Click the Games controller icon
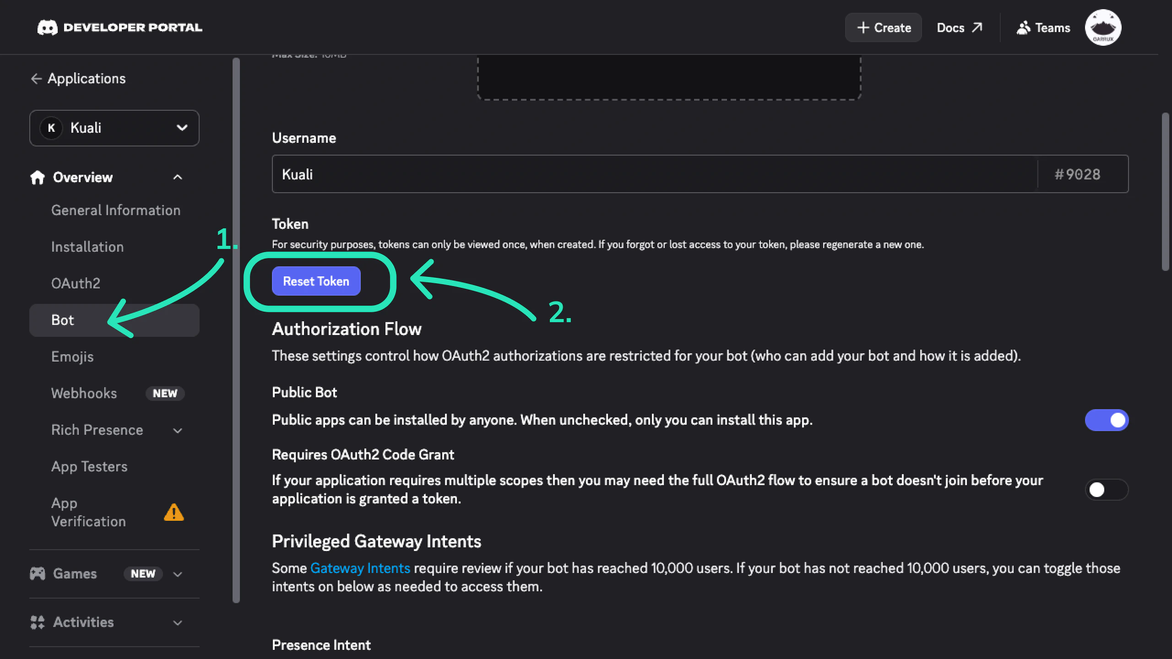 point(38,573)
